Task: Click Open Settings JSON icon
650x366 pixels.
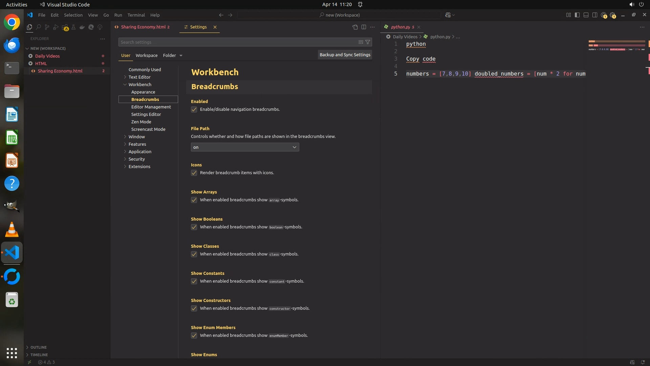Action: [355, 27]
